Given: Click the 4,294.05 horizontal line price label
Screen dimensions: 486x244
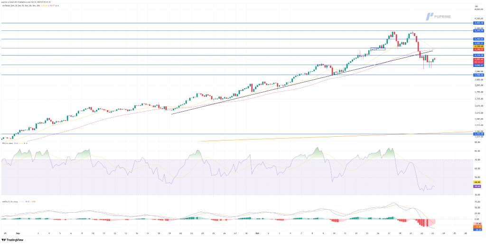Looking at the screenshot, I should [478, 39].
